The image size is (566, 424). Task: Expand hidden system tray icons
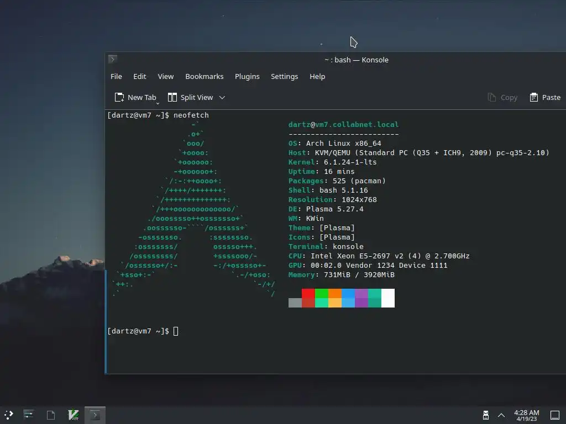[x=501, y=415]
